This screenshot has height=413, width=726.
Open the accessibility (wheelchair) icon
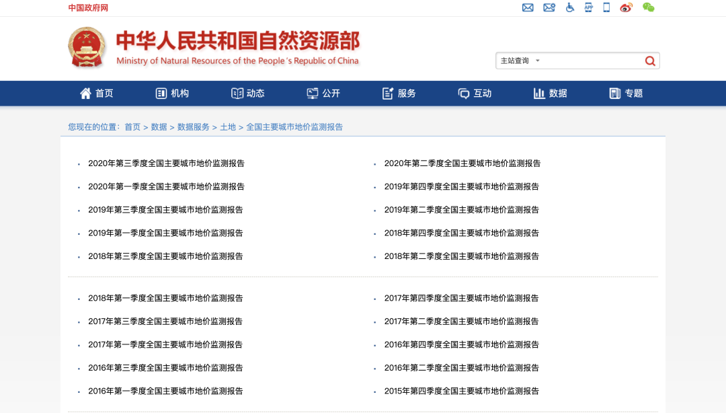coord(570,7)
